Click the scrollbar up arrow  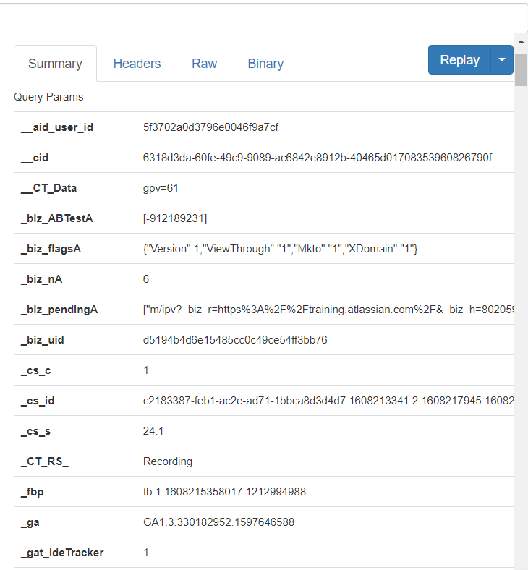pos(521,41)
